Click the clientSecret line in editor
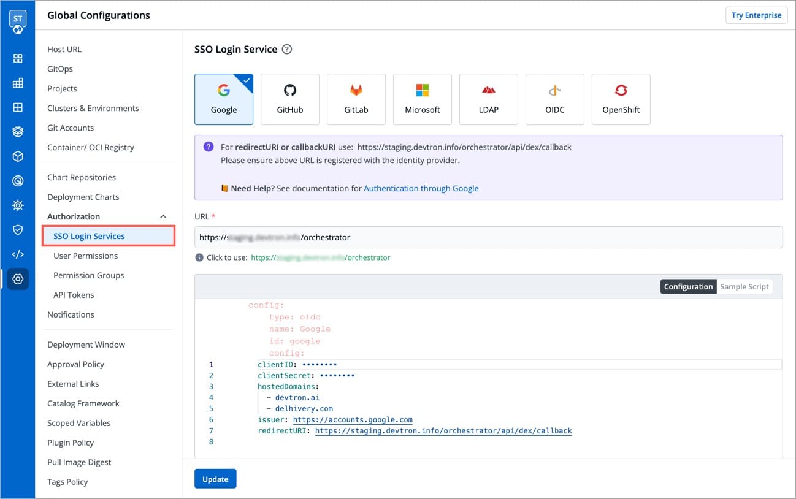Image resolution: width=796 pixels, height=499 pixels. click(x=306, y=376)
